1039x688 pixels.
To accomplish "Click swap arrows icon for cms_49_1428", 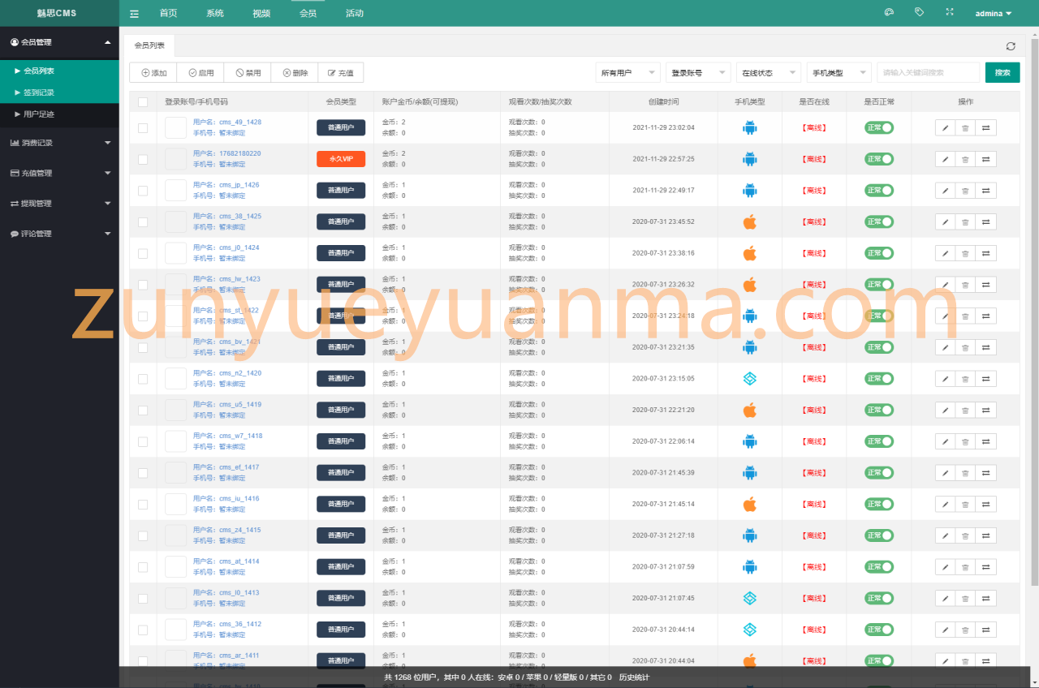I will (x=985, y=127).
